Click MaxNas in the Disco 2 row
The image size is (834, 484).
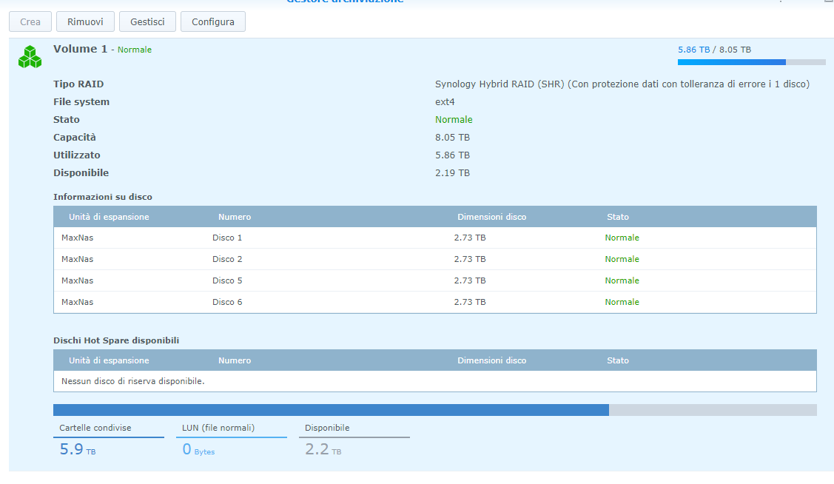pyautogui.click(x=77, y=259)
